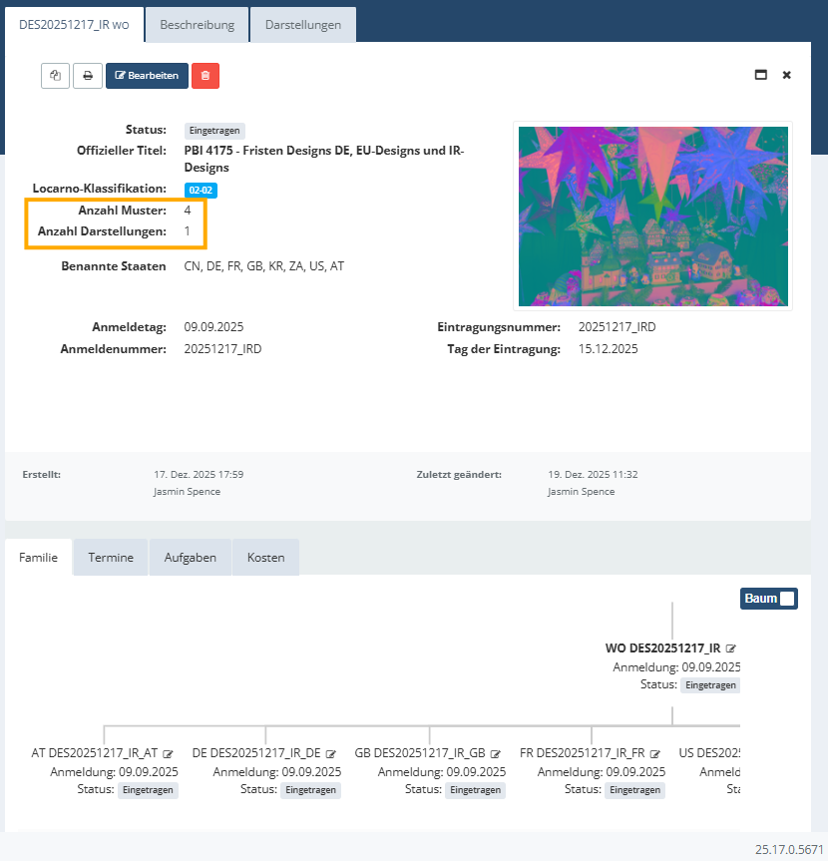Select family node AT DES20251217_IR_AT
This screenshot has height=861, width=828.
(x=95, y=753)
